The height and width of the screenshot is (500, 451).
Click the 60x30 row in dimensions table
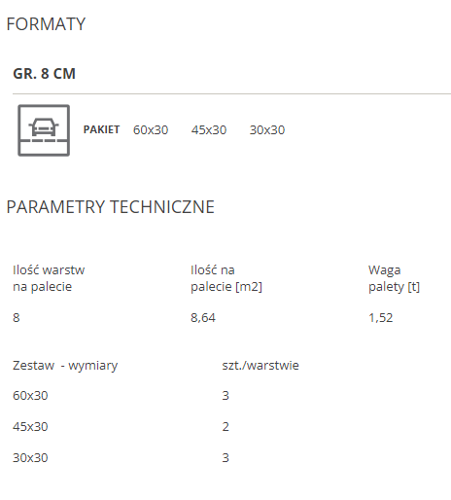(30, 396)
